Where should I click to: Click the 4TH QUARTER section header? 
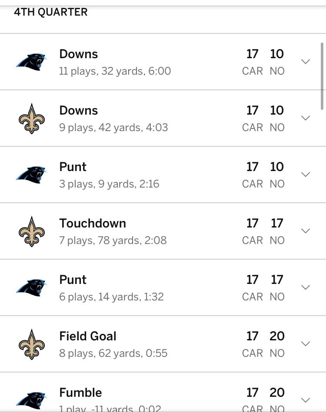point(51,12)
